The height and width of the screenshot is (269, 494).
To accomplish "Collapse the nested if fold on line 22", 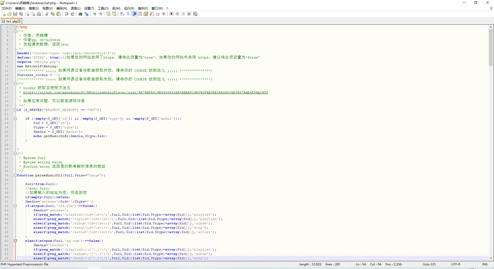I will pyautogui.click(x=15, y=119).
